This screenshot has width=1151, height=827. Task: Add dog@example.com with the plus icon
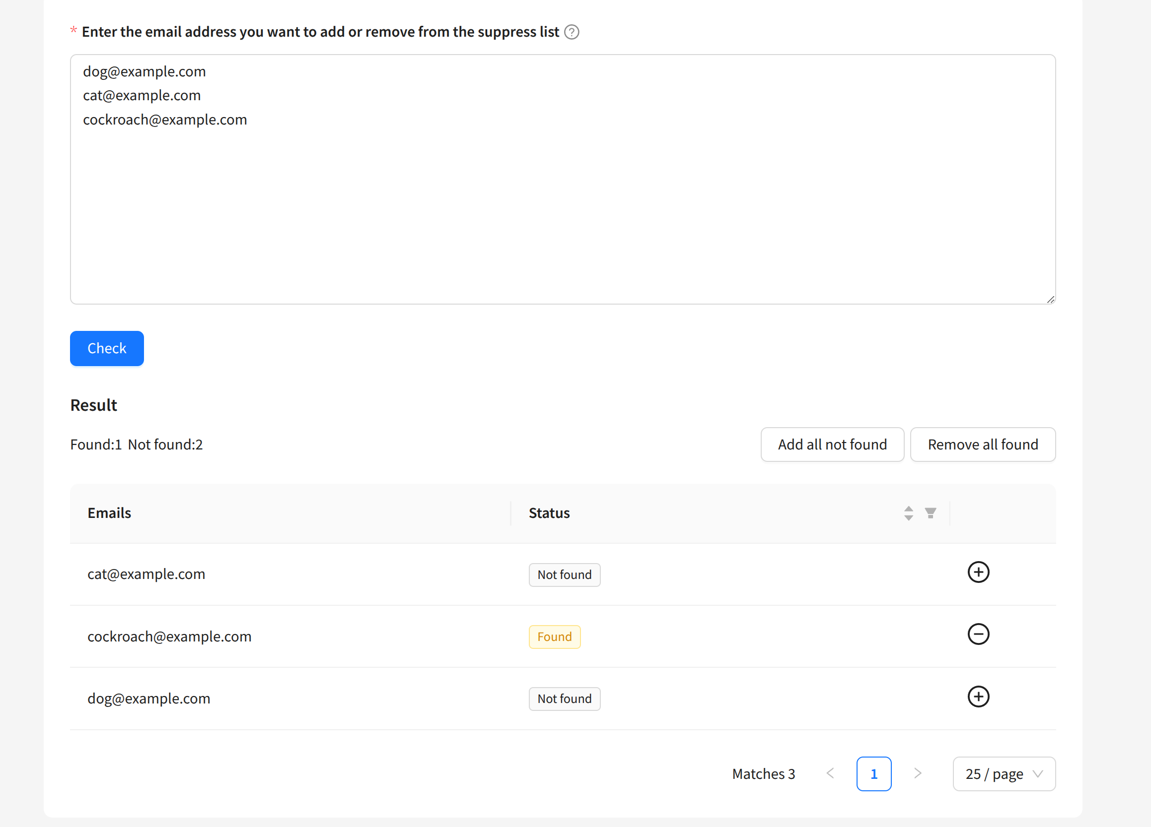tap(978, 697)
